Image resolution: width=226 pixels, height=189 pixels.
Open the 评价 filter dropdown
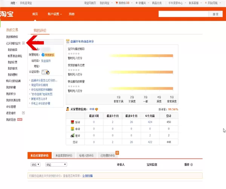pyautogui.click(x=35, y=165)
